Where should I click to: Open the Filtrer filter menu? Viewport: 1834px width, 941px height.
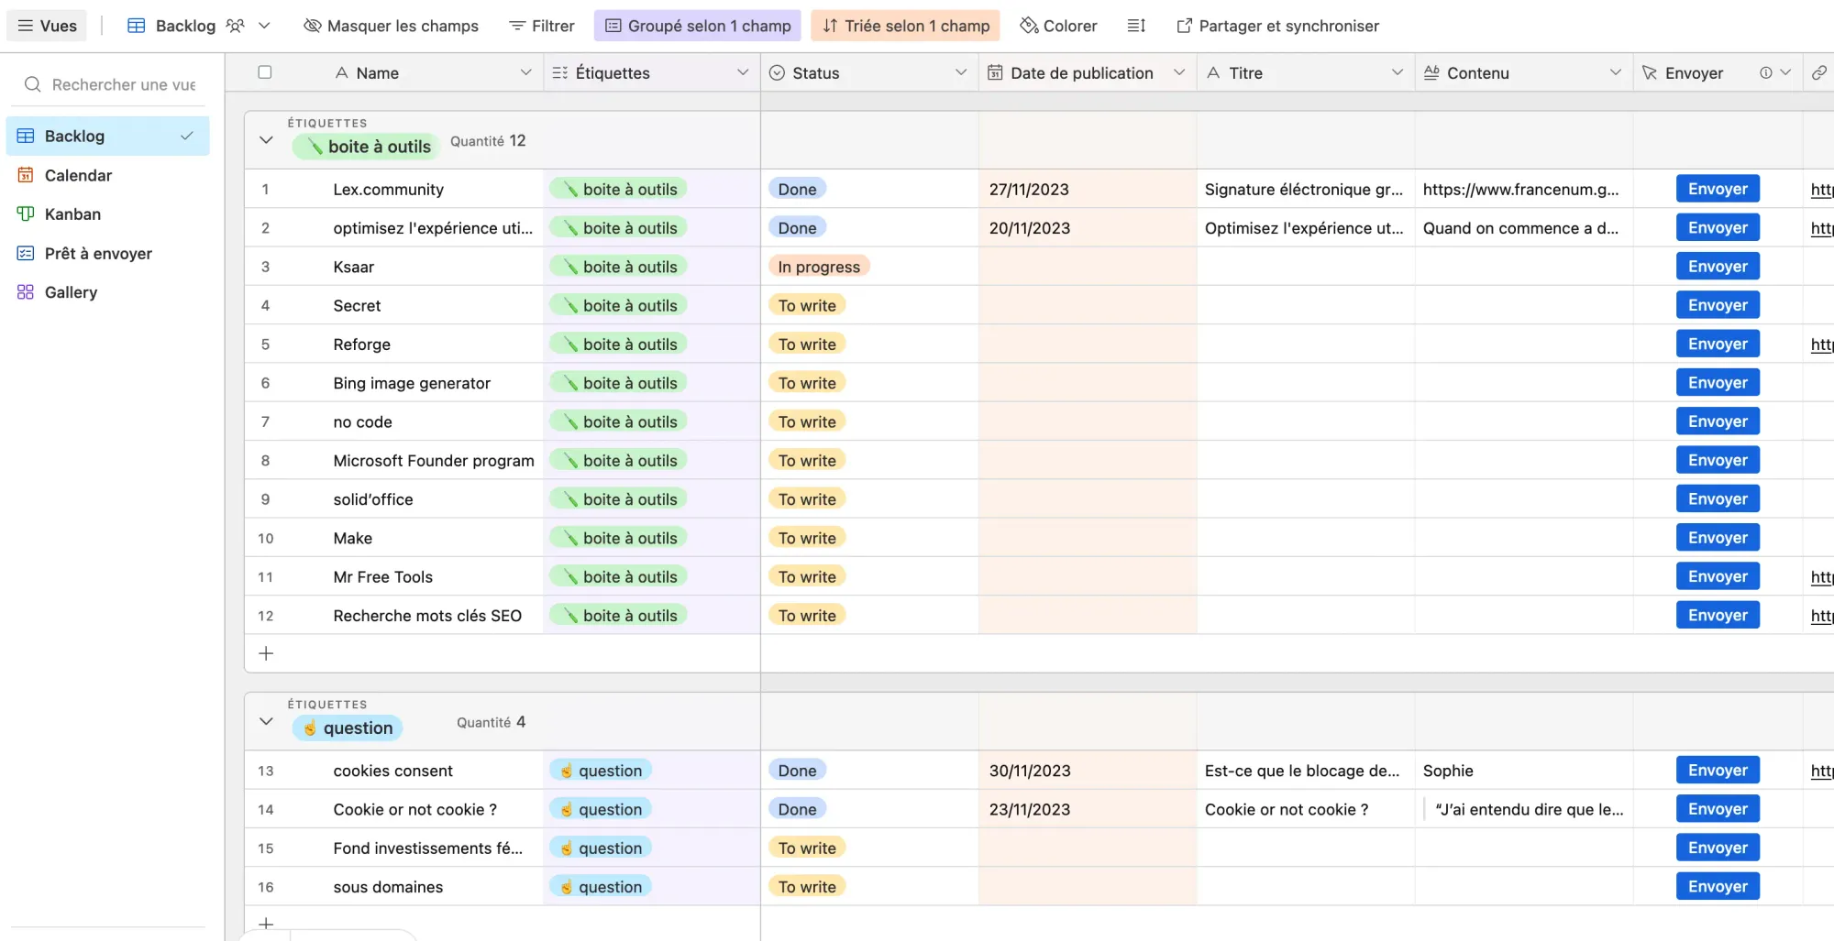coord(542,26)
